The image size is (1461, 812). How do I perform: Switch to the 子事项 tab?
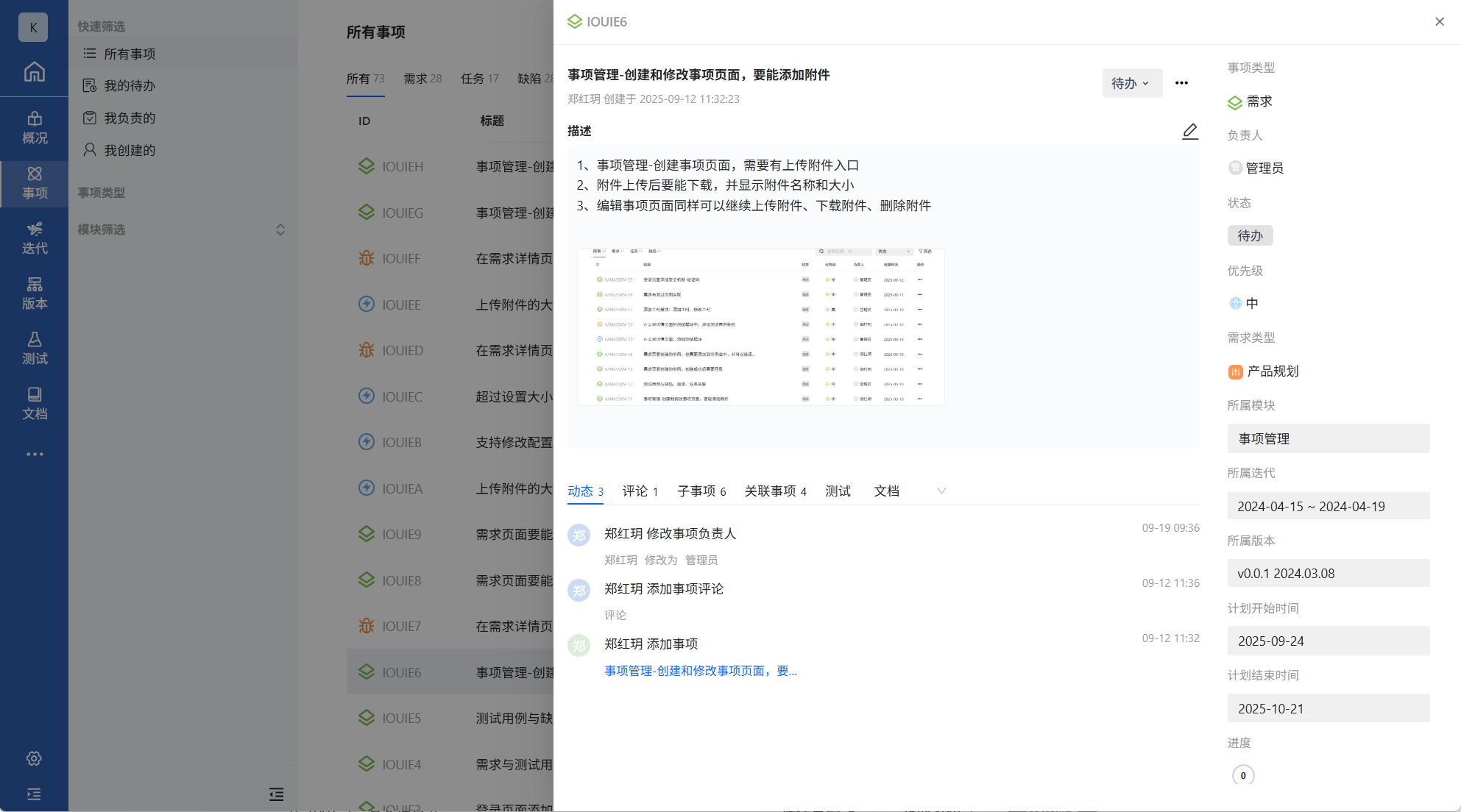tap(701, 491)
